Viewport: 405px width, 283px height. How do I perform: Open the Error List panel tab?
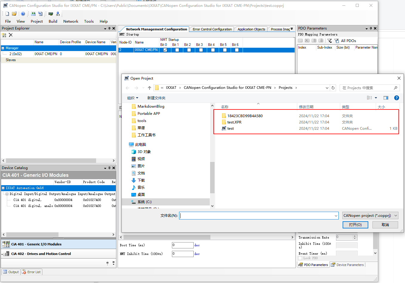point(31,272)
